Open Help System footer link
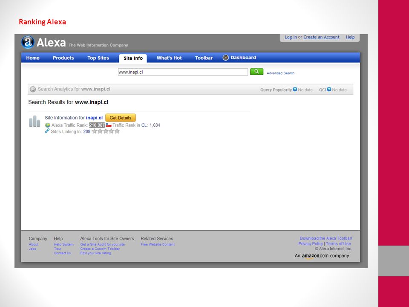 click(x=63, y=244)
